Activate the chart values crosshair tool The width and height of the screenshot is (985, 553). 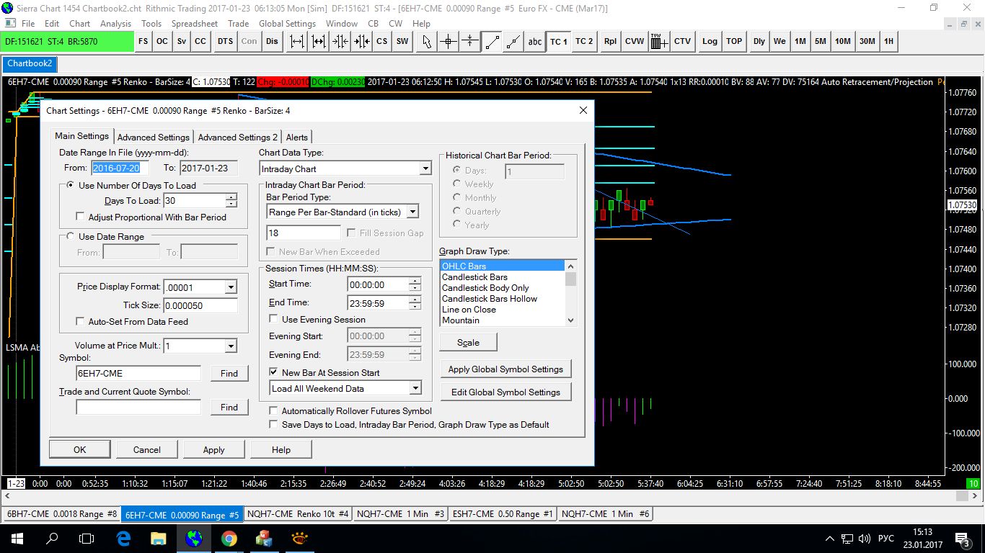click(449, 41)
